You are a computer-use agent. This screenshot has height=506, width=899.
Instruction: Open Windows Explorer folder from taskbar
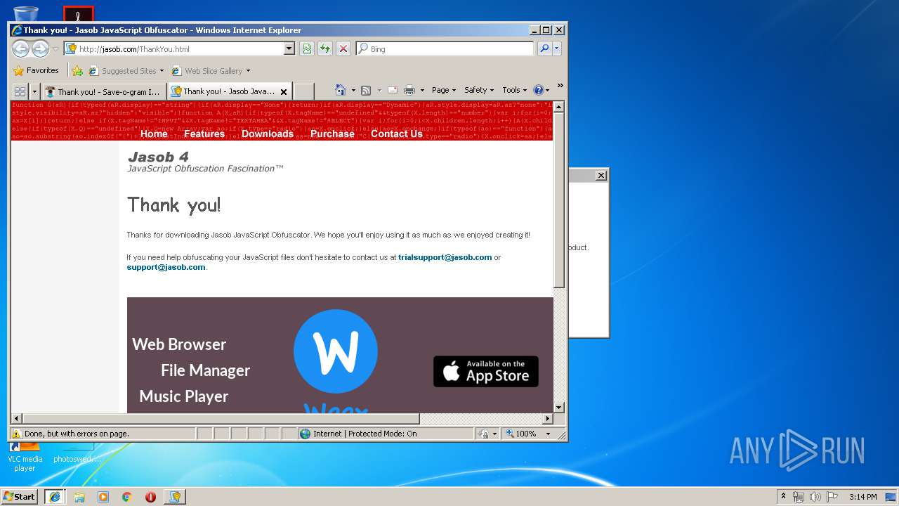[x=79, y=497]
